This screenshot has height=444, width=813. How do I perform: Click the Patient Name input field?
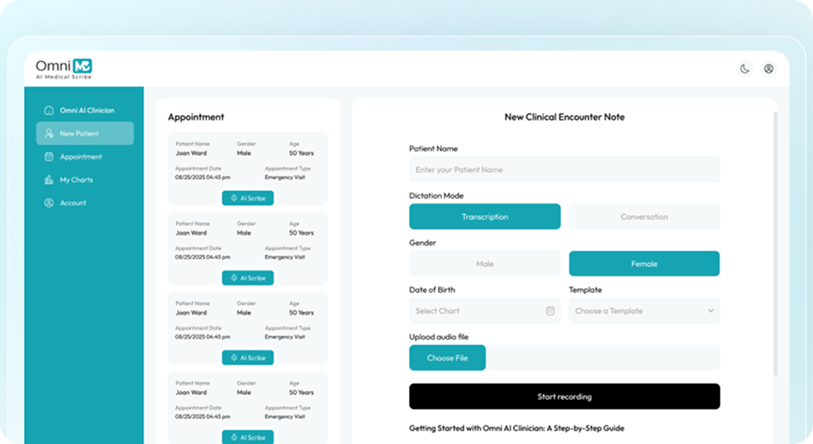tap(564, 170)
